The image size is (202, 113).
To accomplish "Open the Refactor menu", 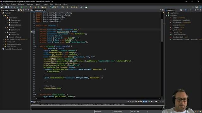I will pos(21,4).
